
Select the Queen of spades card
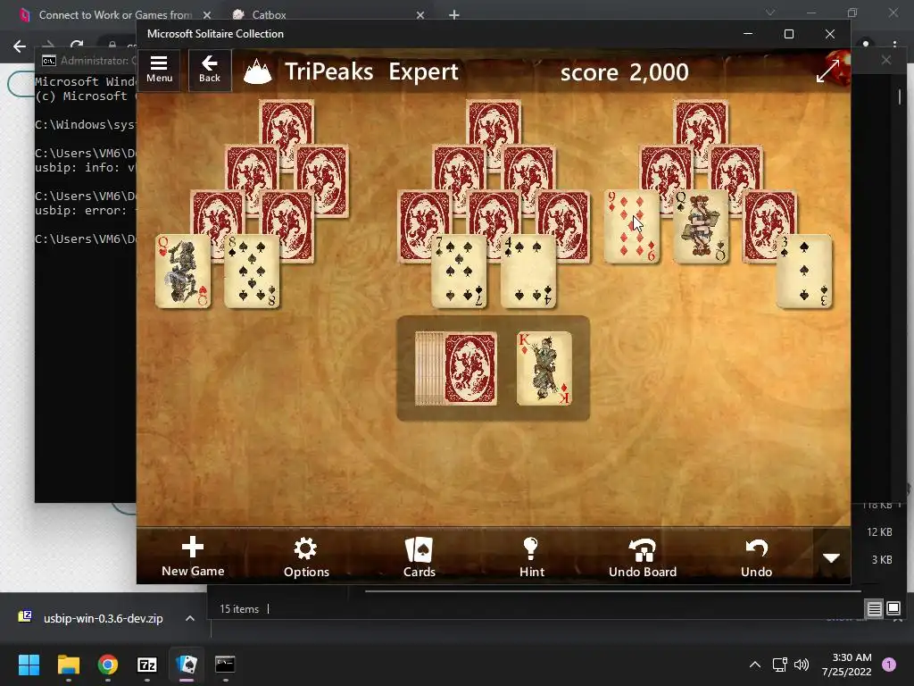(701, 226)
